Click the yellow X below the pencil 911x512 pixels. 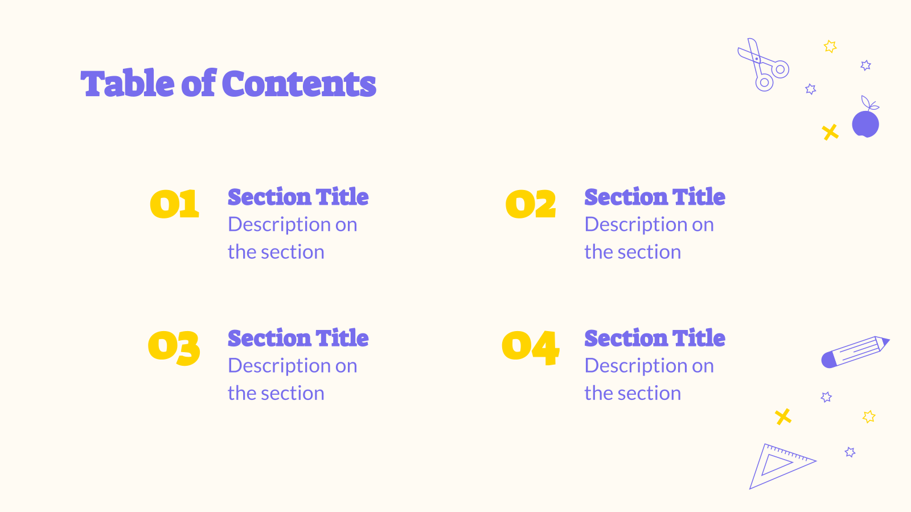(783, 417)
